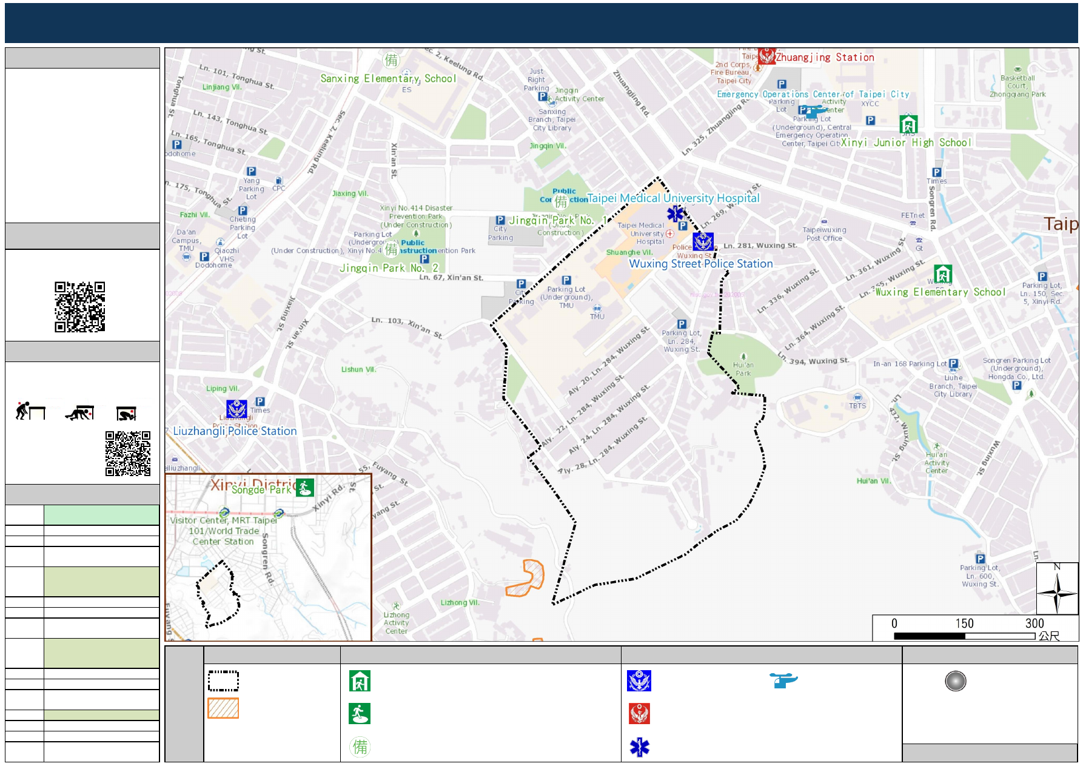Click the Xinyi District inset overview map
Image resolution: width=1083 pixels, height=766 pixels.
coord(268,557)
